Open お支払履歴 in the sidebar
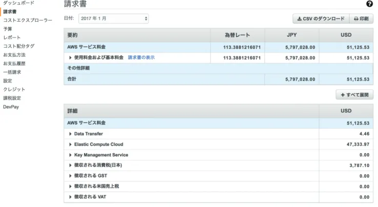The width and height of the screenshot is (378, 207). [14, 64]
